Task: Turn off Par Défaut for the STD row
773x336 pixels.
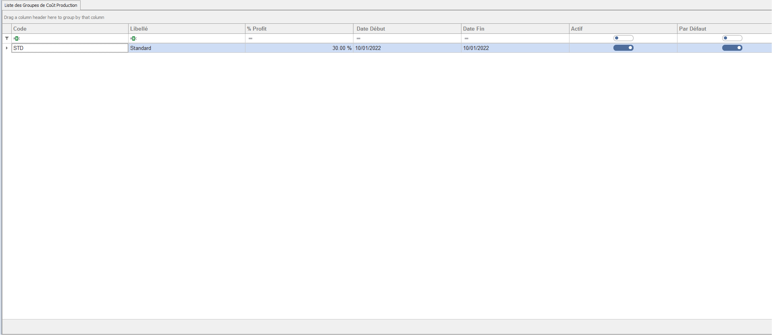Action: tap(732, 48)
